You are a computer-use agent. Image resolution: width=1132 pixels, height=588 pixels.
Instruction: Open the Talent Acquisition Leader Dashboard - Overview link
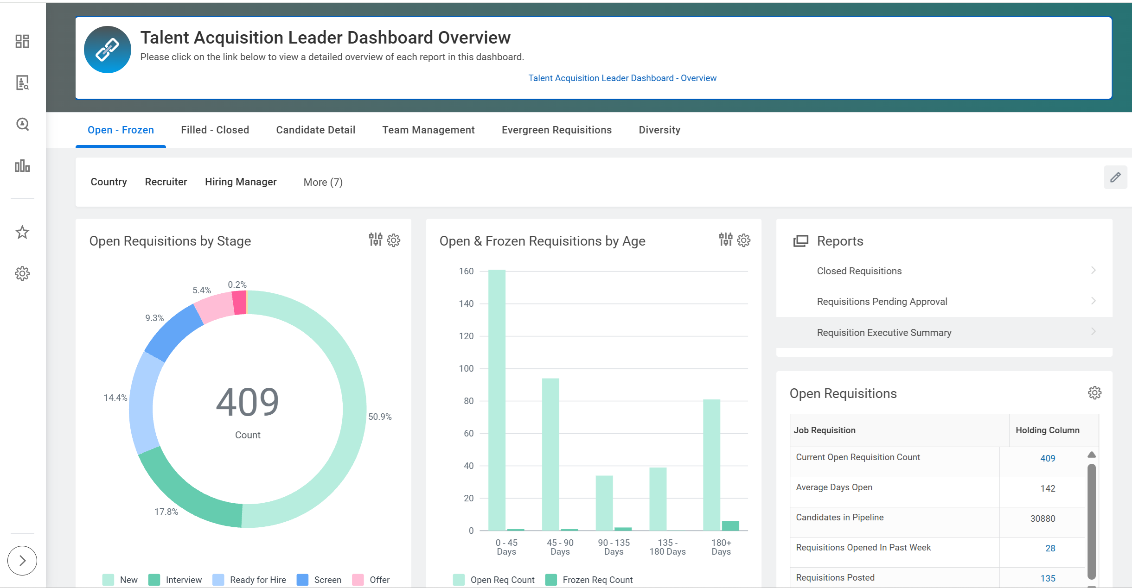click(622, 78)
